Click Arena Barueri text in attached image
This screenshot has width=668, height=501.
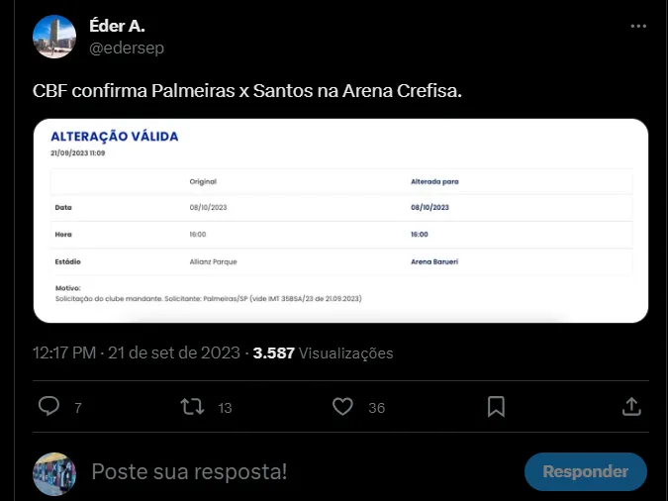tap(440, 261)
